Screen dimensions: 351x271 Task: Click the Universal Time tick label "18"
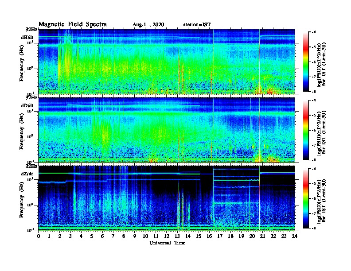pos(230,236)
